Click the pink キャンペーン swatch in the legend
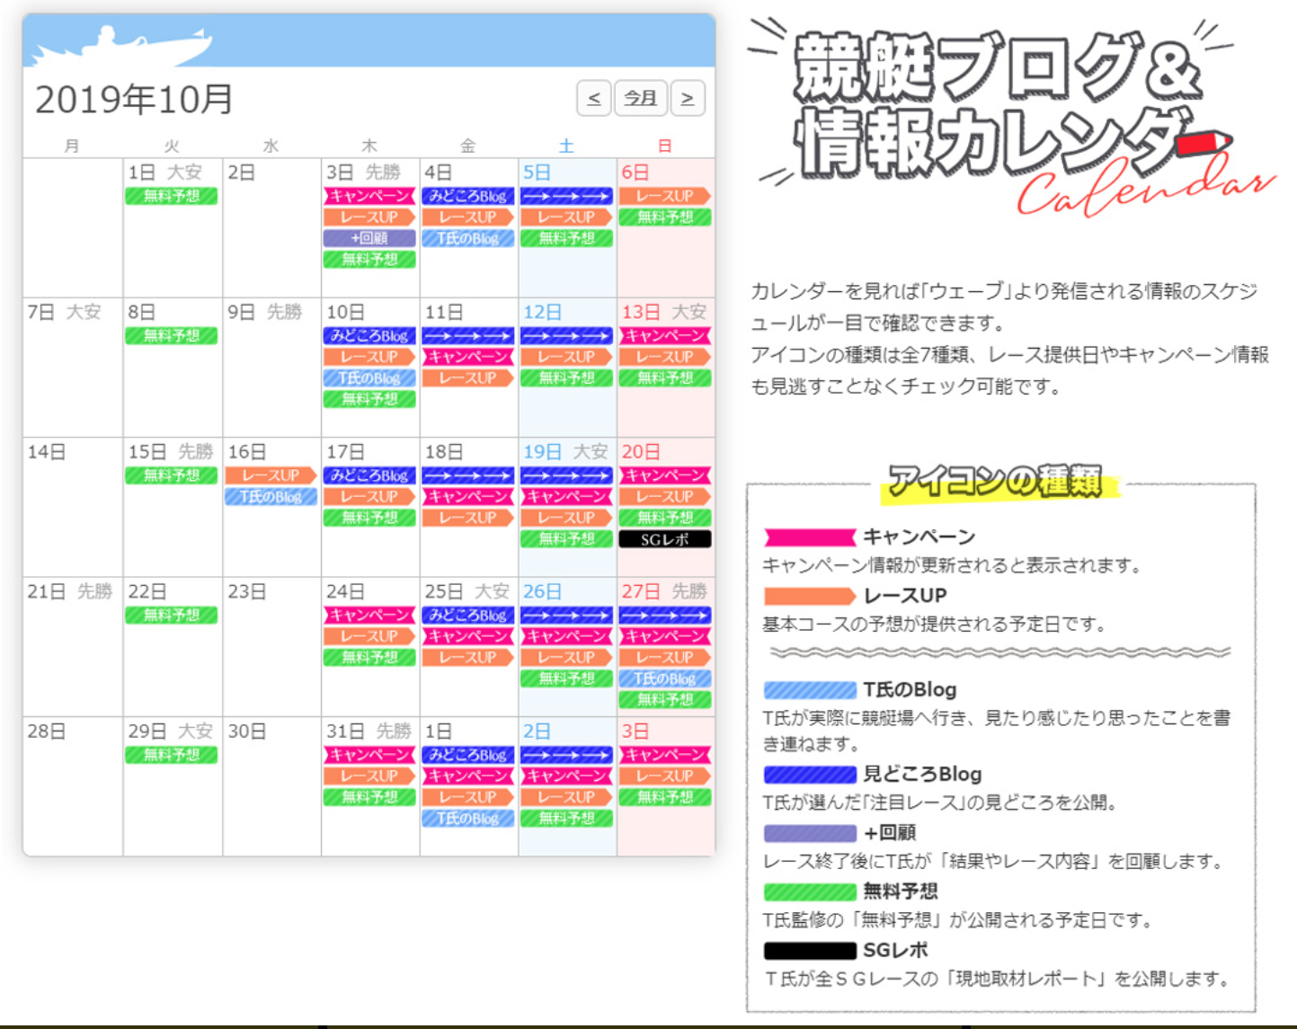1297x1029 pixels. point(809,537)
